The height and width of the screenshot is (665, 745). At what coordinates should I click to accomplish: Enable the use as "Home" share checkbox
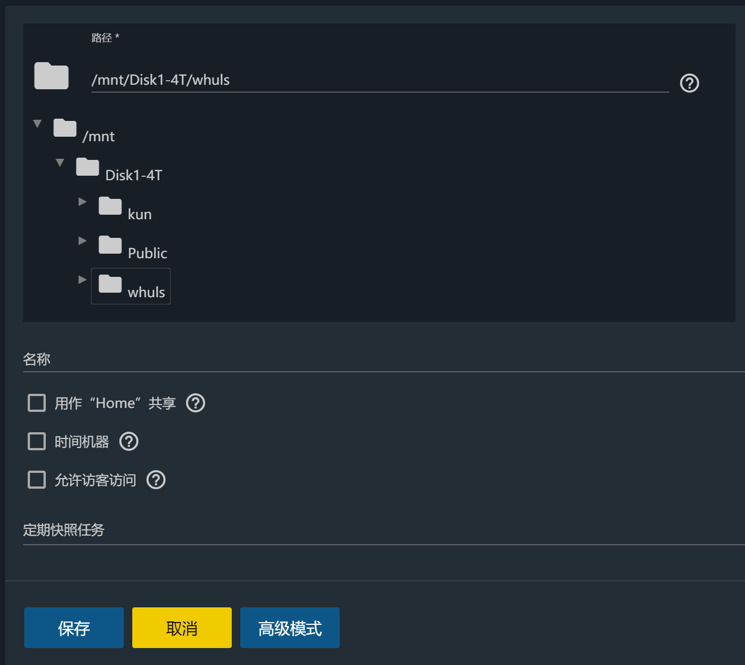(37, 403)
